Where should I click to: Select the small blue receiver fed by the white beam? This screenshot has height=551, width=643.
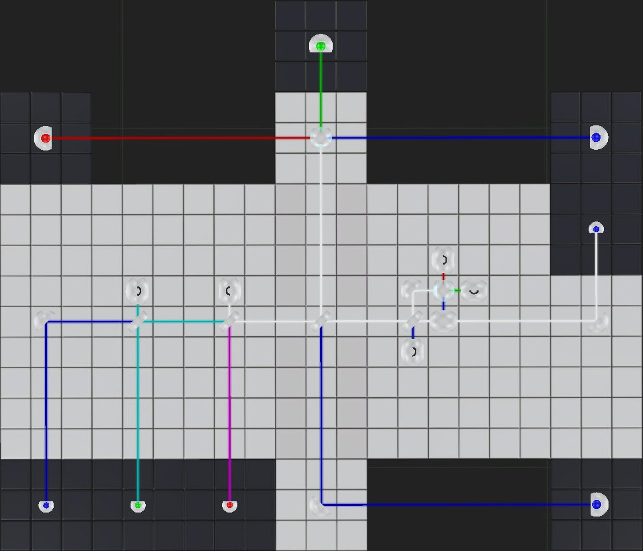pyautogui.click(x=596, y=227)
